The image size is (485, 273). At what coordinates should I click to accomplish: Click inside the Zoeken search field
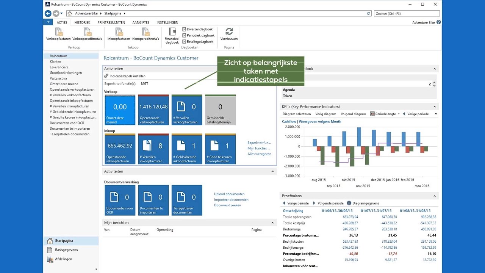tap(407, 13)
